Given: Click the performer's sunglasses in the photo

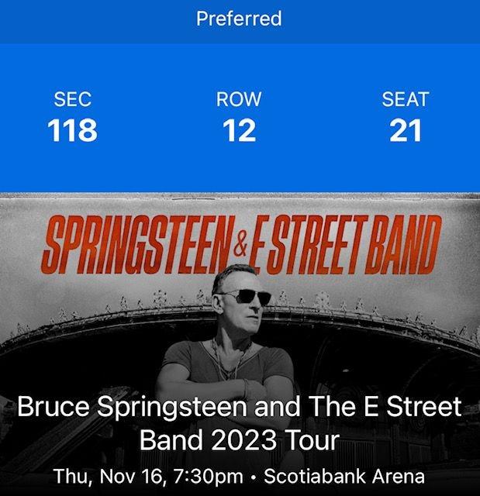Looking at the screenshot, I should 245,297.
